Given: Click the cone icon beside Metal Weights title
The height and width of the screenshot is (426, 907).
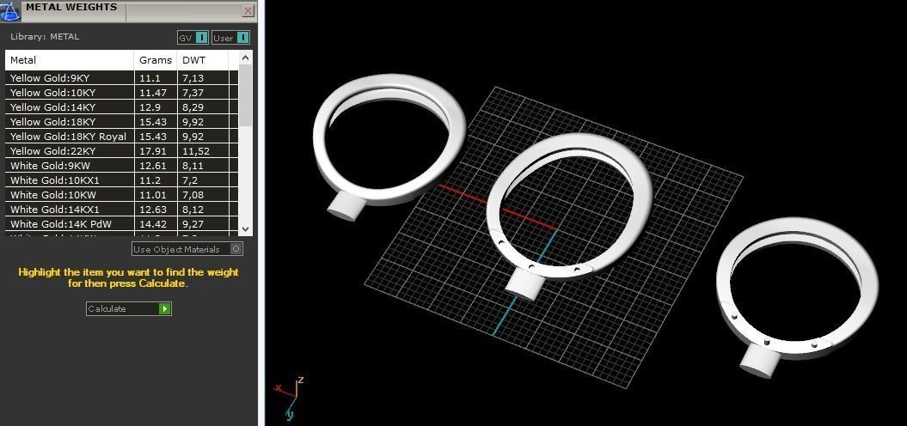Looking at the screenshot, I should click(x=9, y=10).
